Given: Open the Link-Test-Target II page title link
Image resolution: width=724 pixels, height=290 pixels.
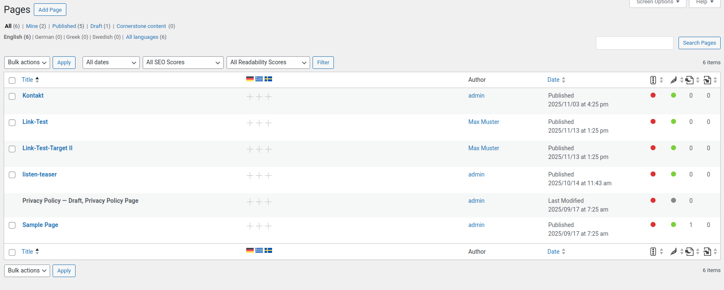Looking at the screenshot, I should pyautogui.click(x=47, y=148).
